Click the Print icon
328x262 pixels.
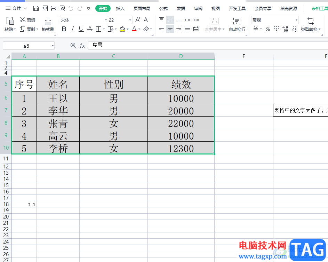(x=54, y=8)
